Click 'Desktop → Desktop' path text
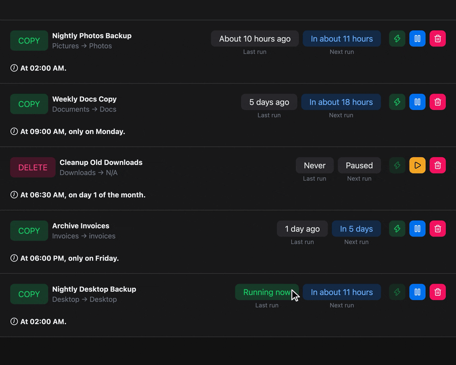This screenshot has width=456, height=365. tap(84, 299)
